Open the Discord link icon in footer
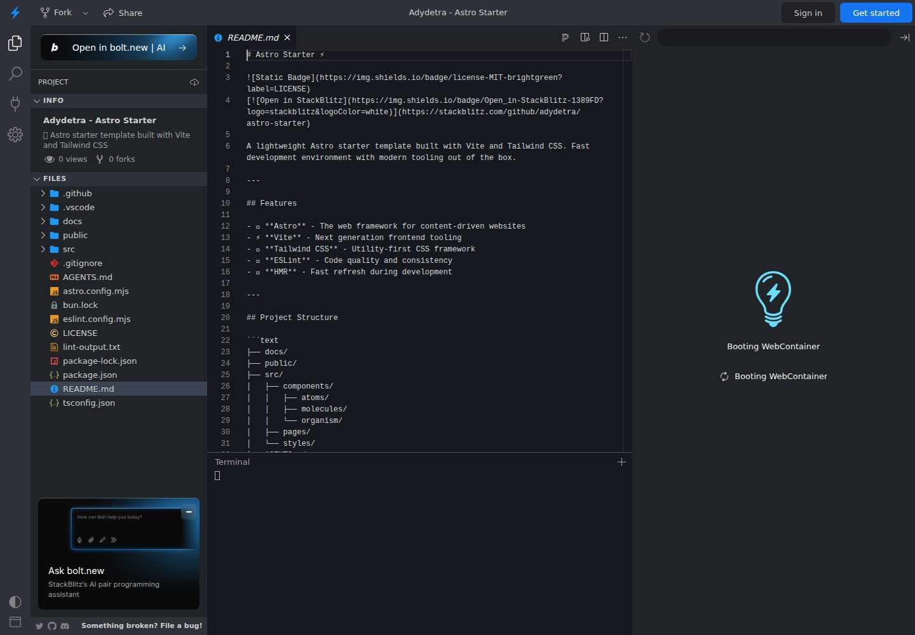 (65, 626)
